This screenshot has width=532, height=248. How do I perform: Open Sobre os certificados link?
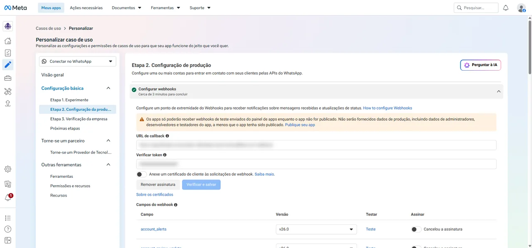tap(155, 195)
